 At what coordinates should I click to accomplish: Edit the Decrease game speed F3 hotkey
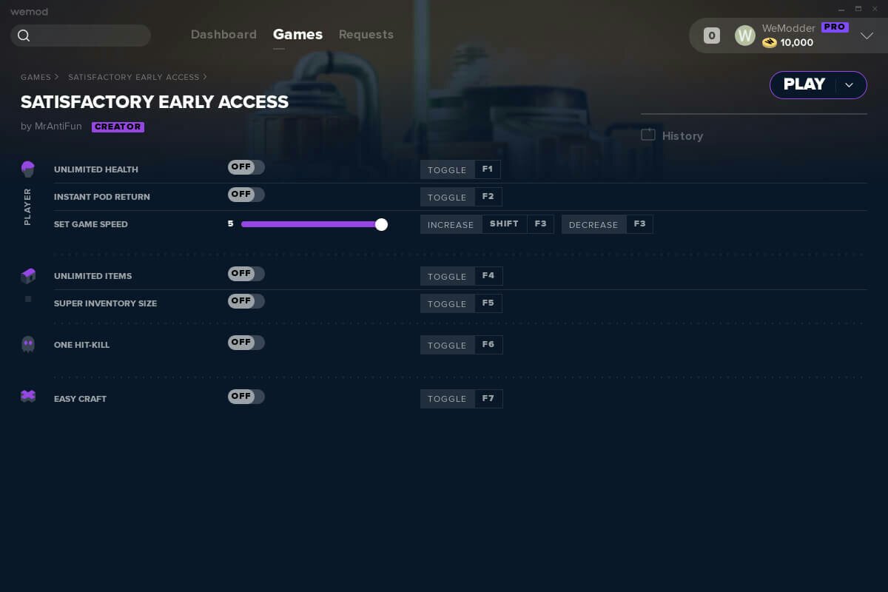[639, 224]
